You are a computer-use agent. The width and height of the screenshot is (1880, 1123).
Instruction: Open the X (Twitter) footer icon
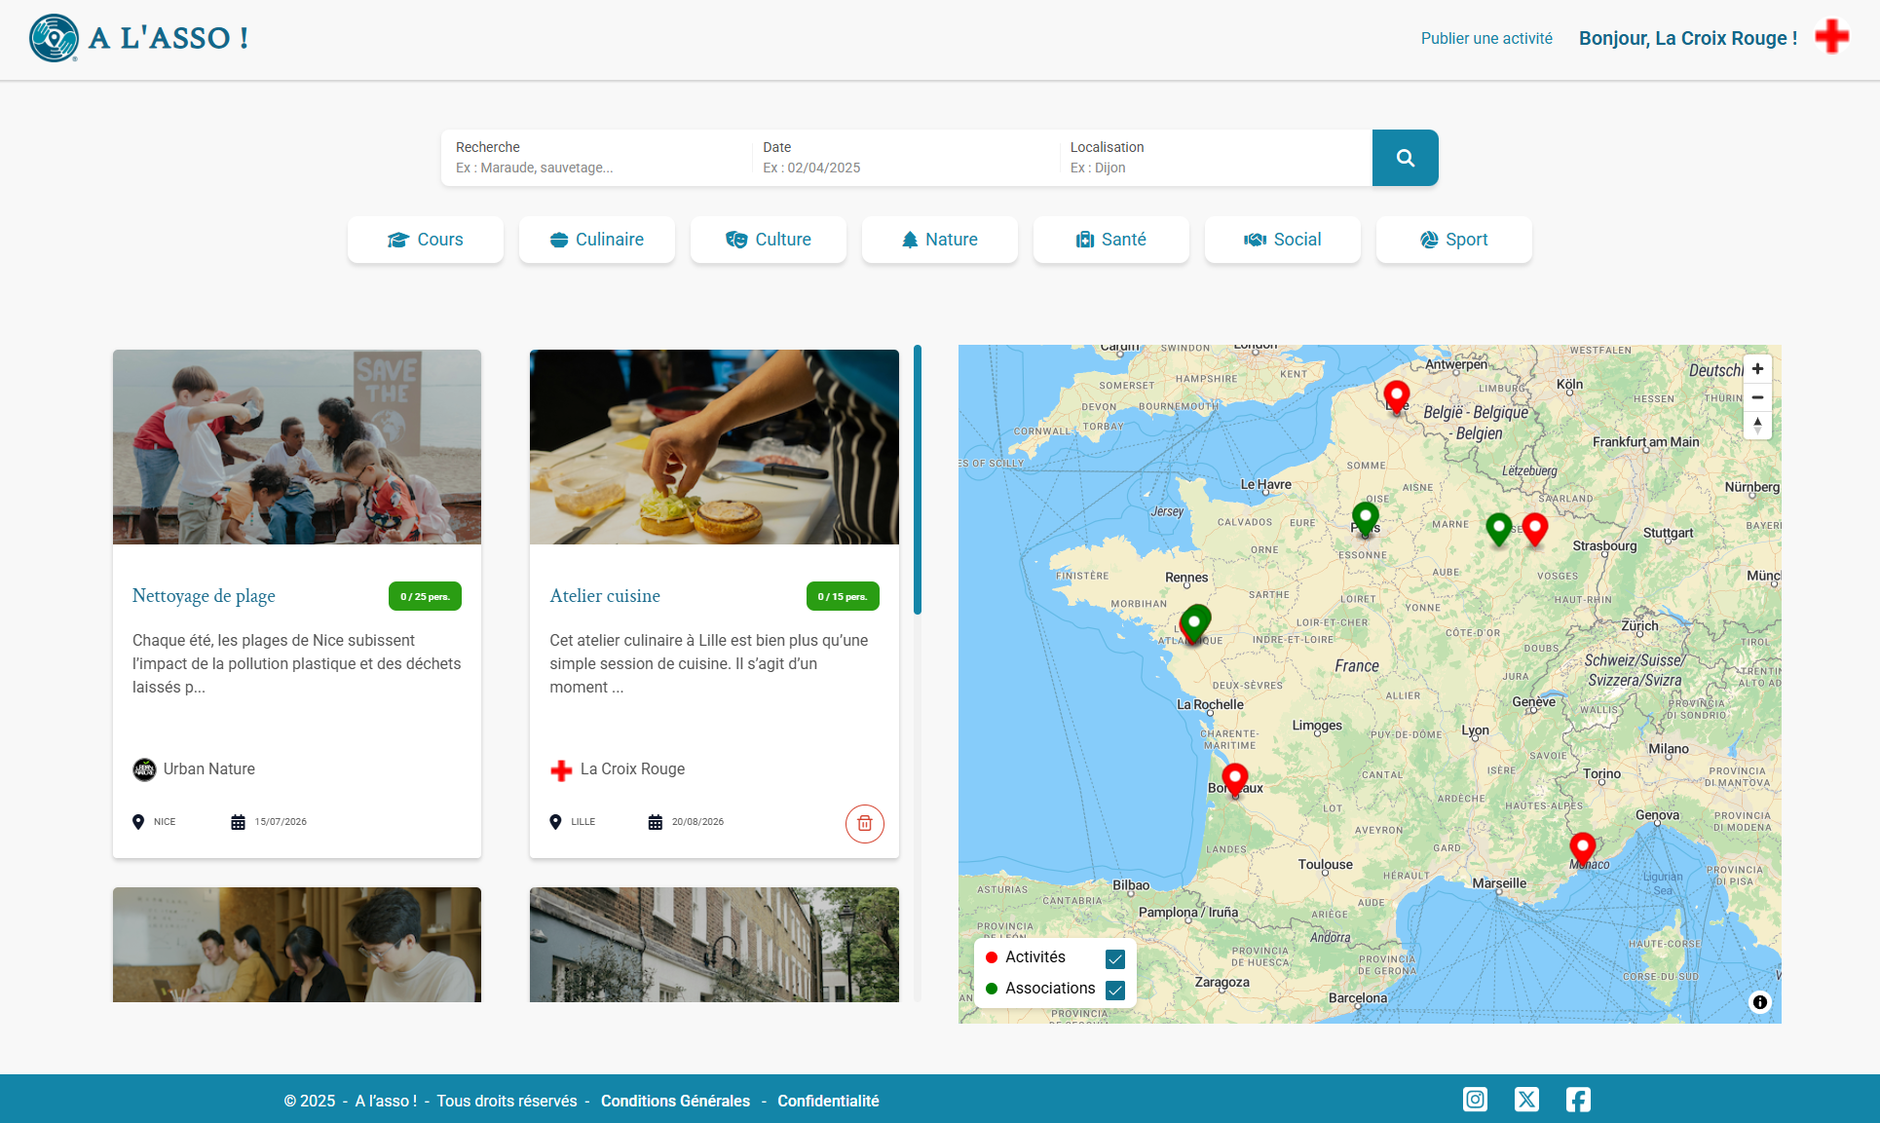coord(1526,1100)
